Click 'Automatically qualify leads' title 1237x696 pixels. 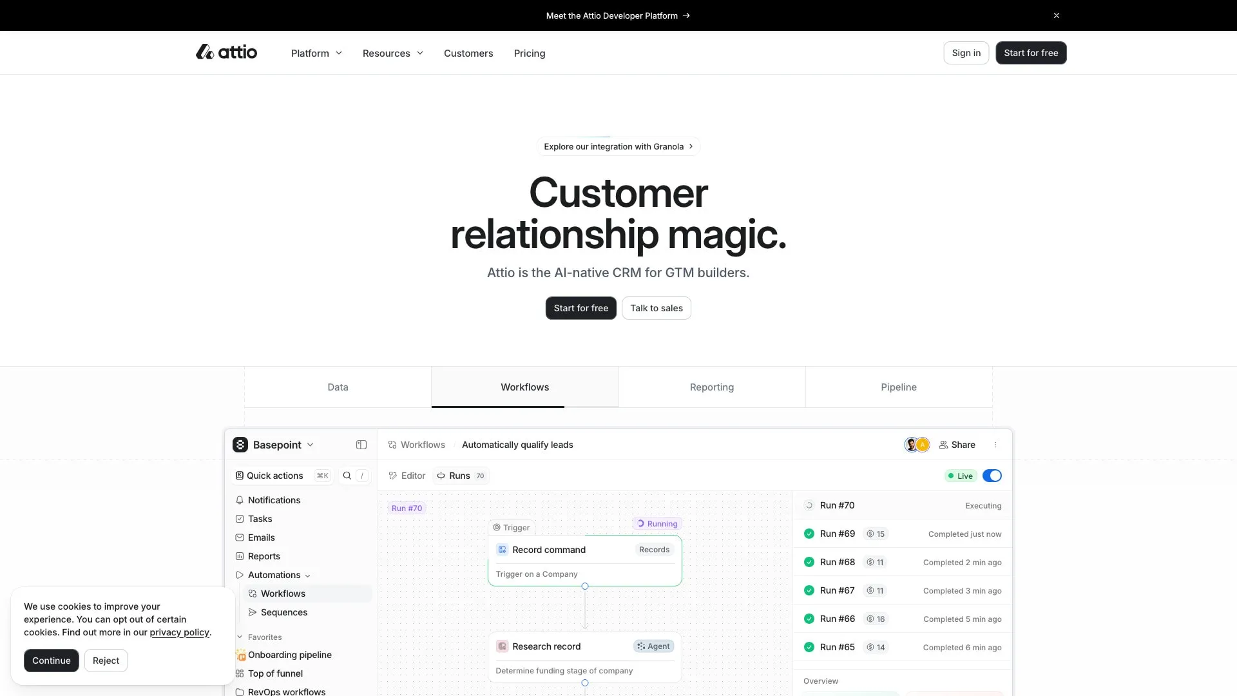[x=517, y=445]
